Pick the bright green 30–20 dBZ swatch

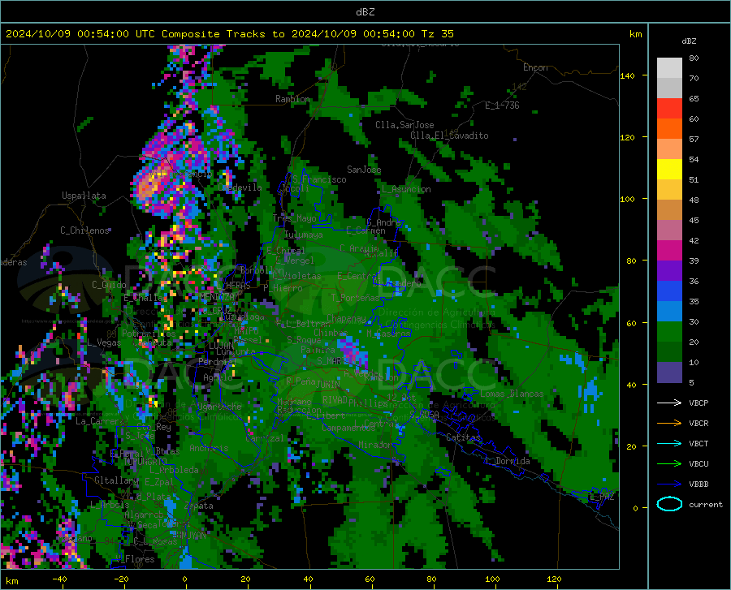pyautogui.click(x=669, y=332)
